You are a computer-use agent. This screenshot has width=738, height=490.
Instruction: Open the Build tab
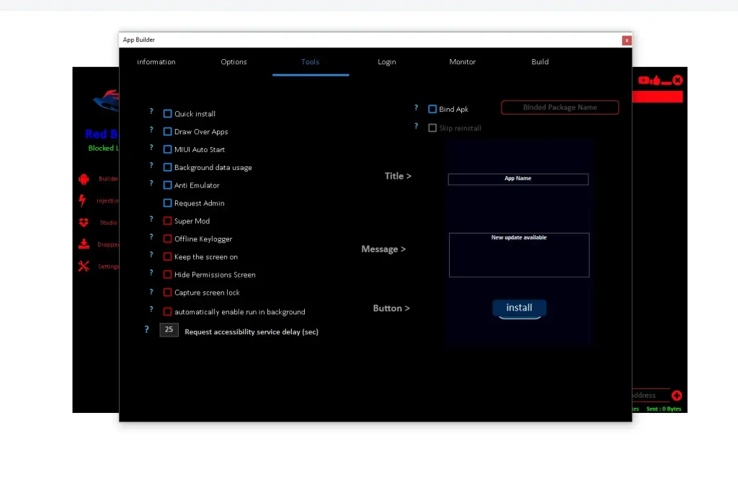539,62
